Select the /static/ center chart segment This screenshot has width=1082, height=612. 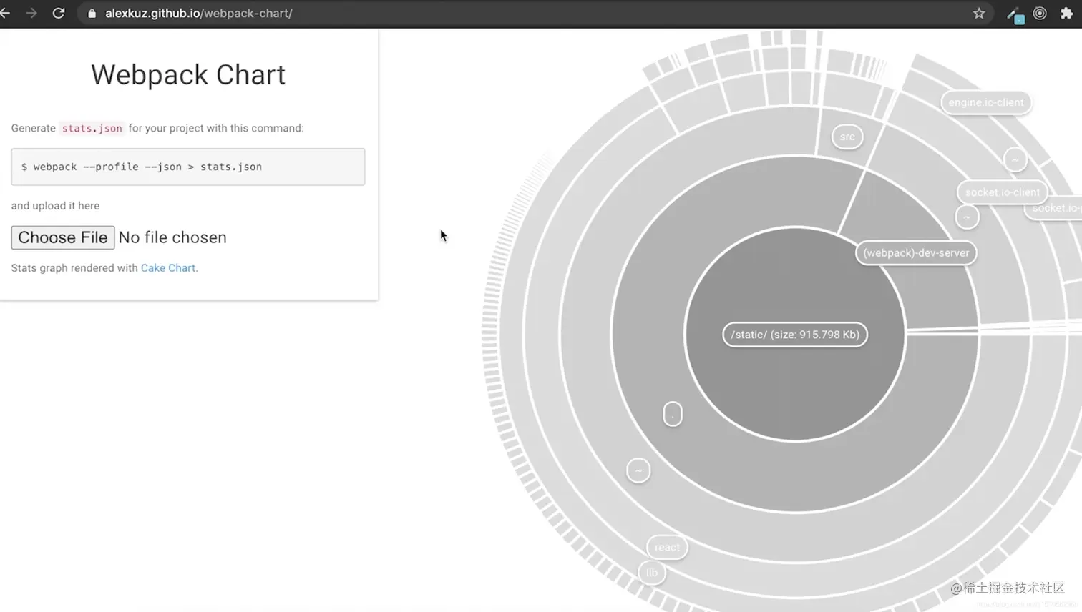(x=795, y=335)
